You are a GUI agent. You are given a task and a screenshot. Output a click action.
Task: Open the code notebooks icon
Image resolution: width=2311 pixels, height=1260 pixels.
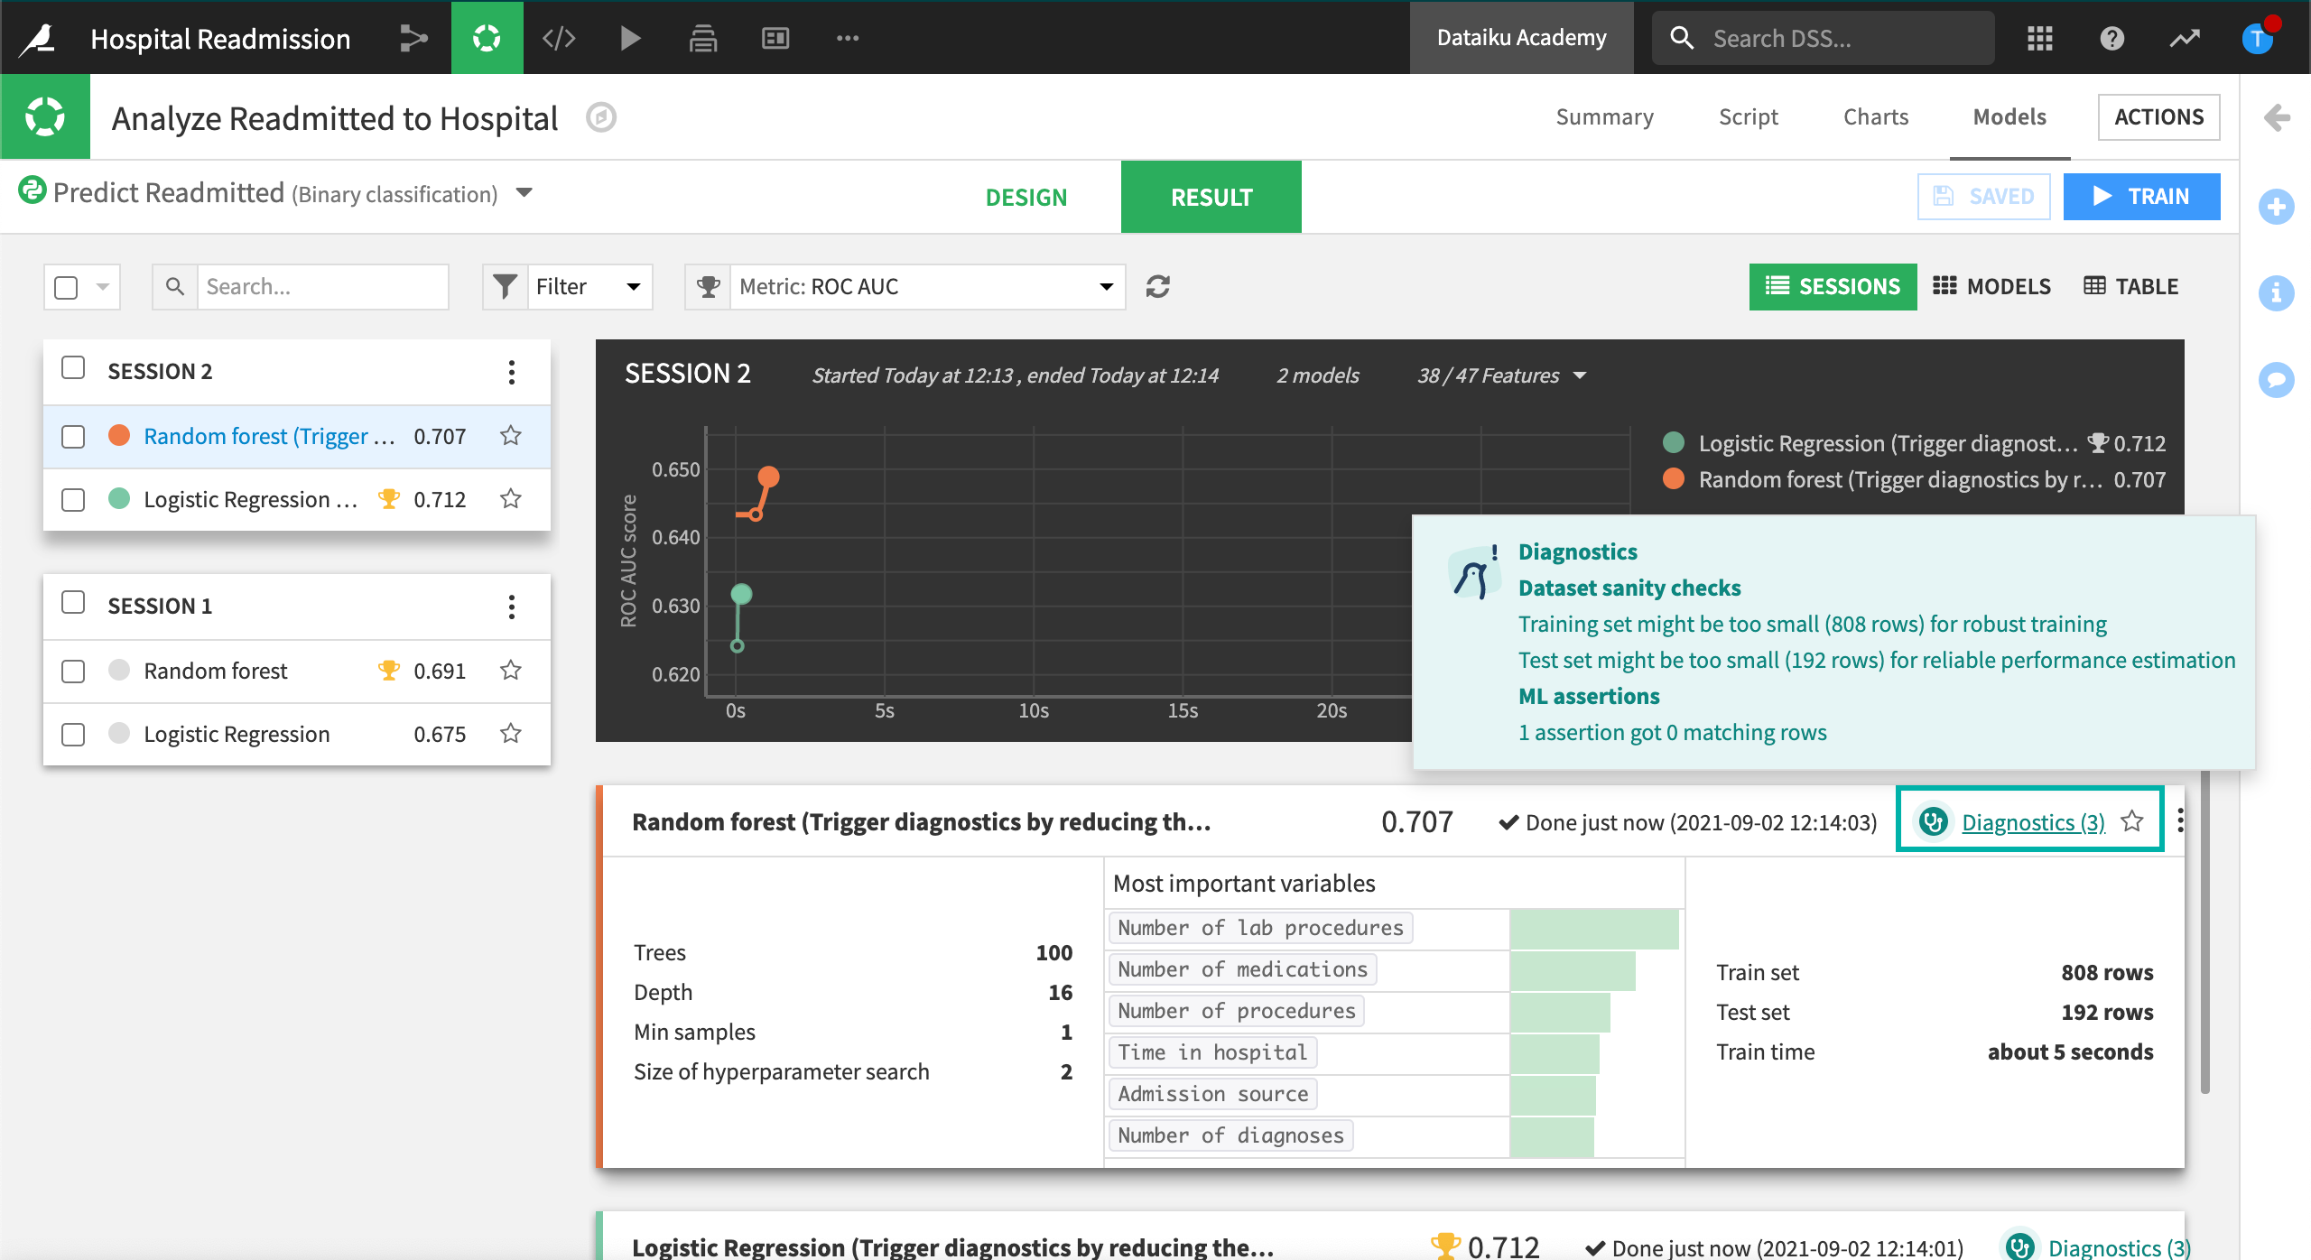[559, 38]
